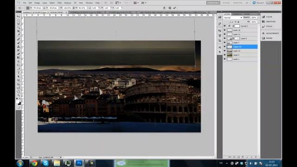This screenshot has height=167, width=297.
Task: Select the Eyedropper tool
Action: coord(19,35)
